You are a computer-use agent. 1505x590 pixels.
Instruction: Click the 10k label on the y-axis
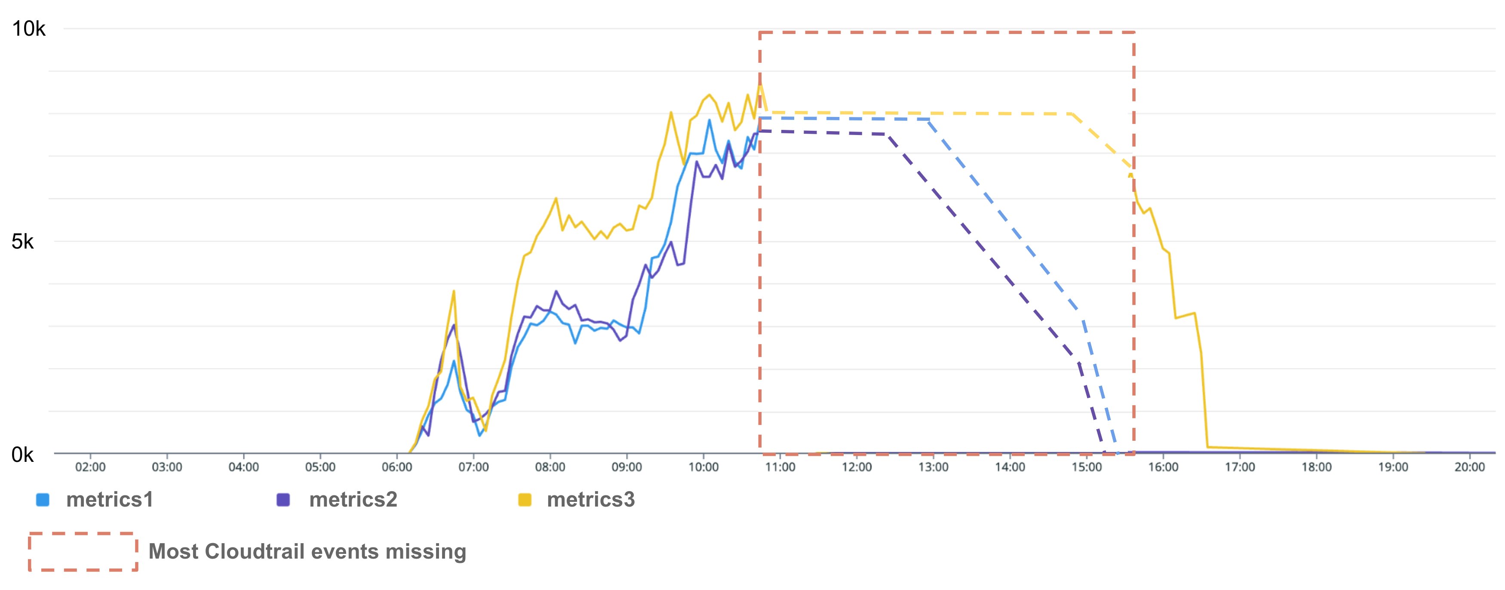click(x=29, y=29)
